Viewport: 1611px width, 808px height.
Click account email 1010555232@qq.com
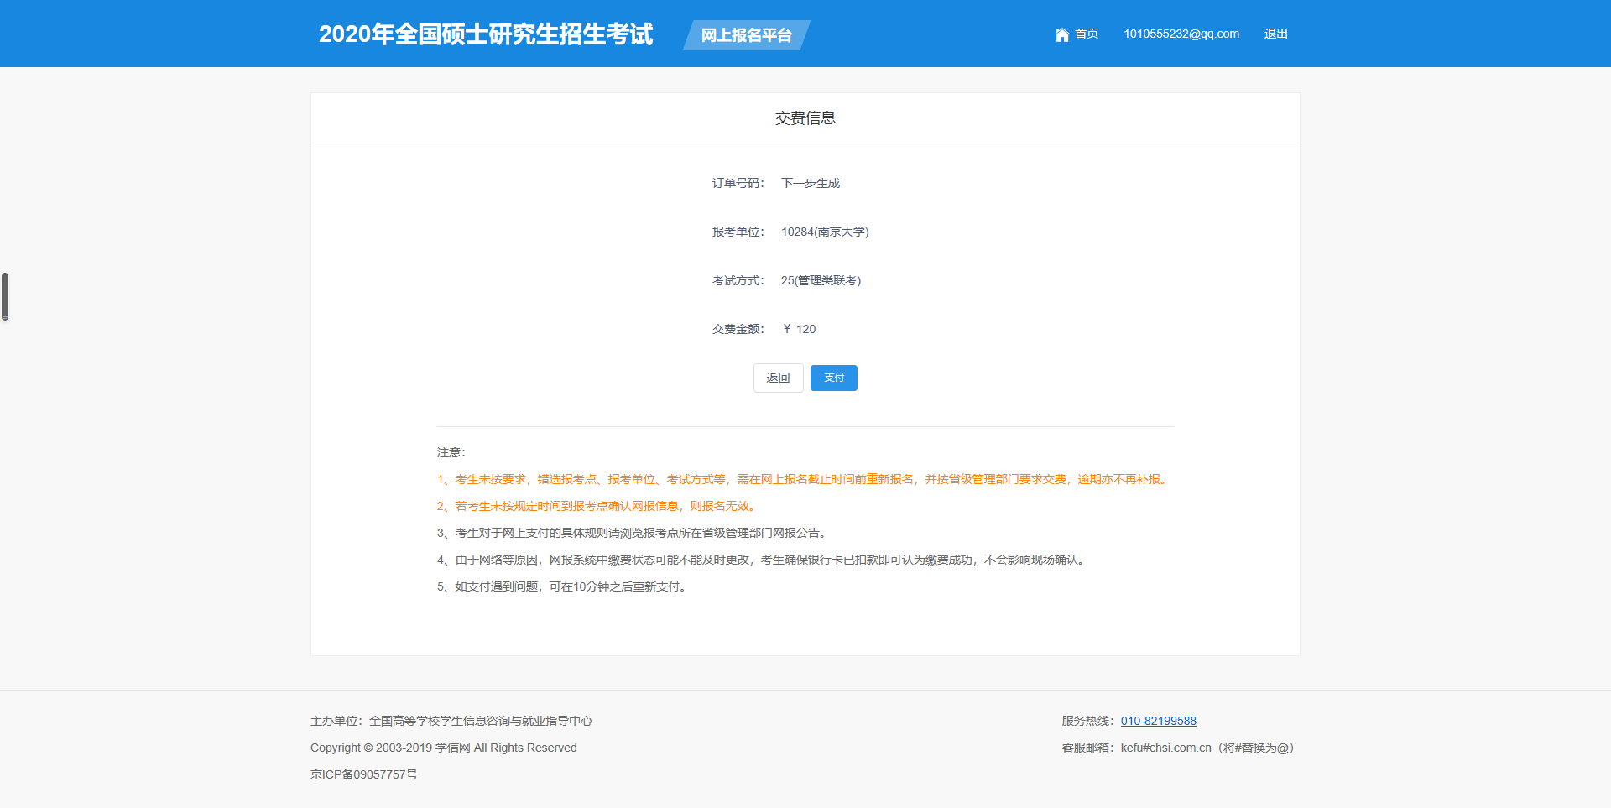(1181, 34)
